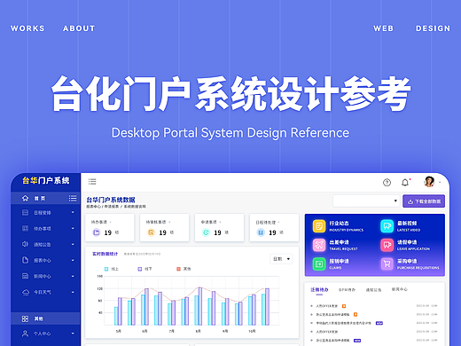Viewport: 461px width, 346px height.
Task: Open the small arrow next to avatar
Action: (440, 182)
